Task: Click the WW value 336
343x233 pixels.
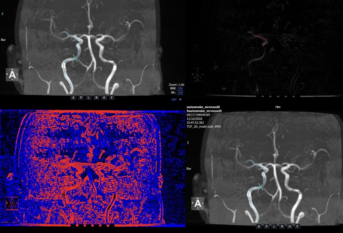Action: click(x=180, y=88)
